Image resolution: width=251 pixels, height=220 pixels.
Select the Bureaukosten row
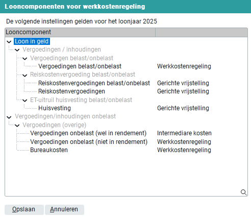point(49,150)
